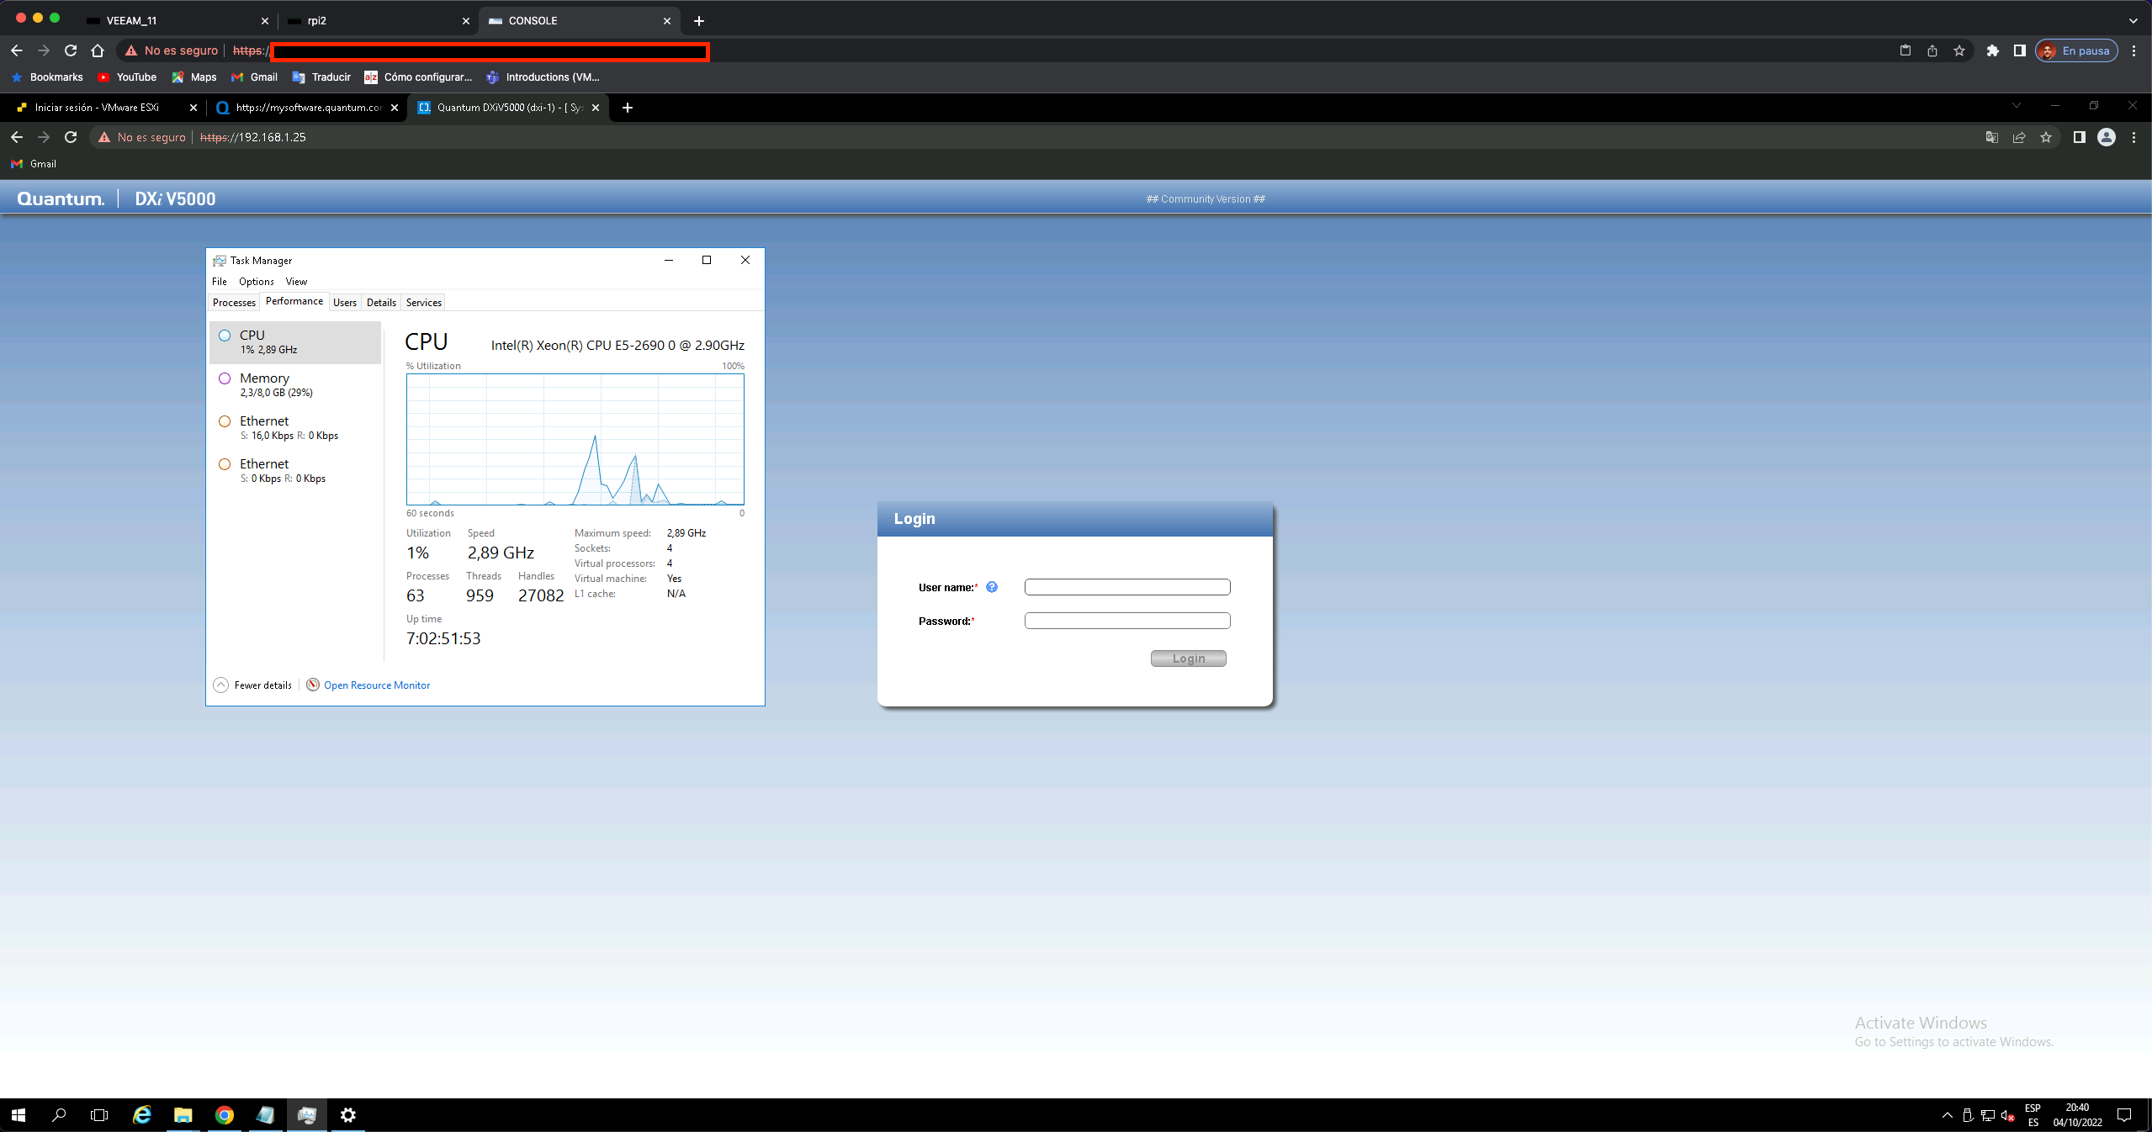Image resolution: width=2152 pixels, height=1132 pixels.
Task: Open inner Chrome tab search chevron
Action: pos(2017,106)
